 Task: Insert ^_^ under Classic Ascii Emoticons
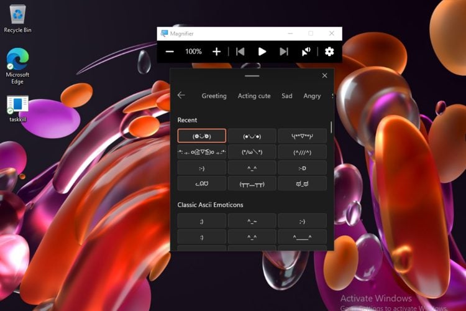[252, 237]
